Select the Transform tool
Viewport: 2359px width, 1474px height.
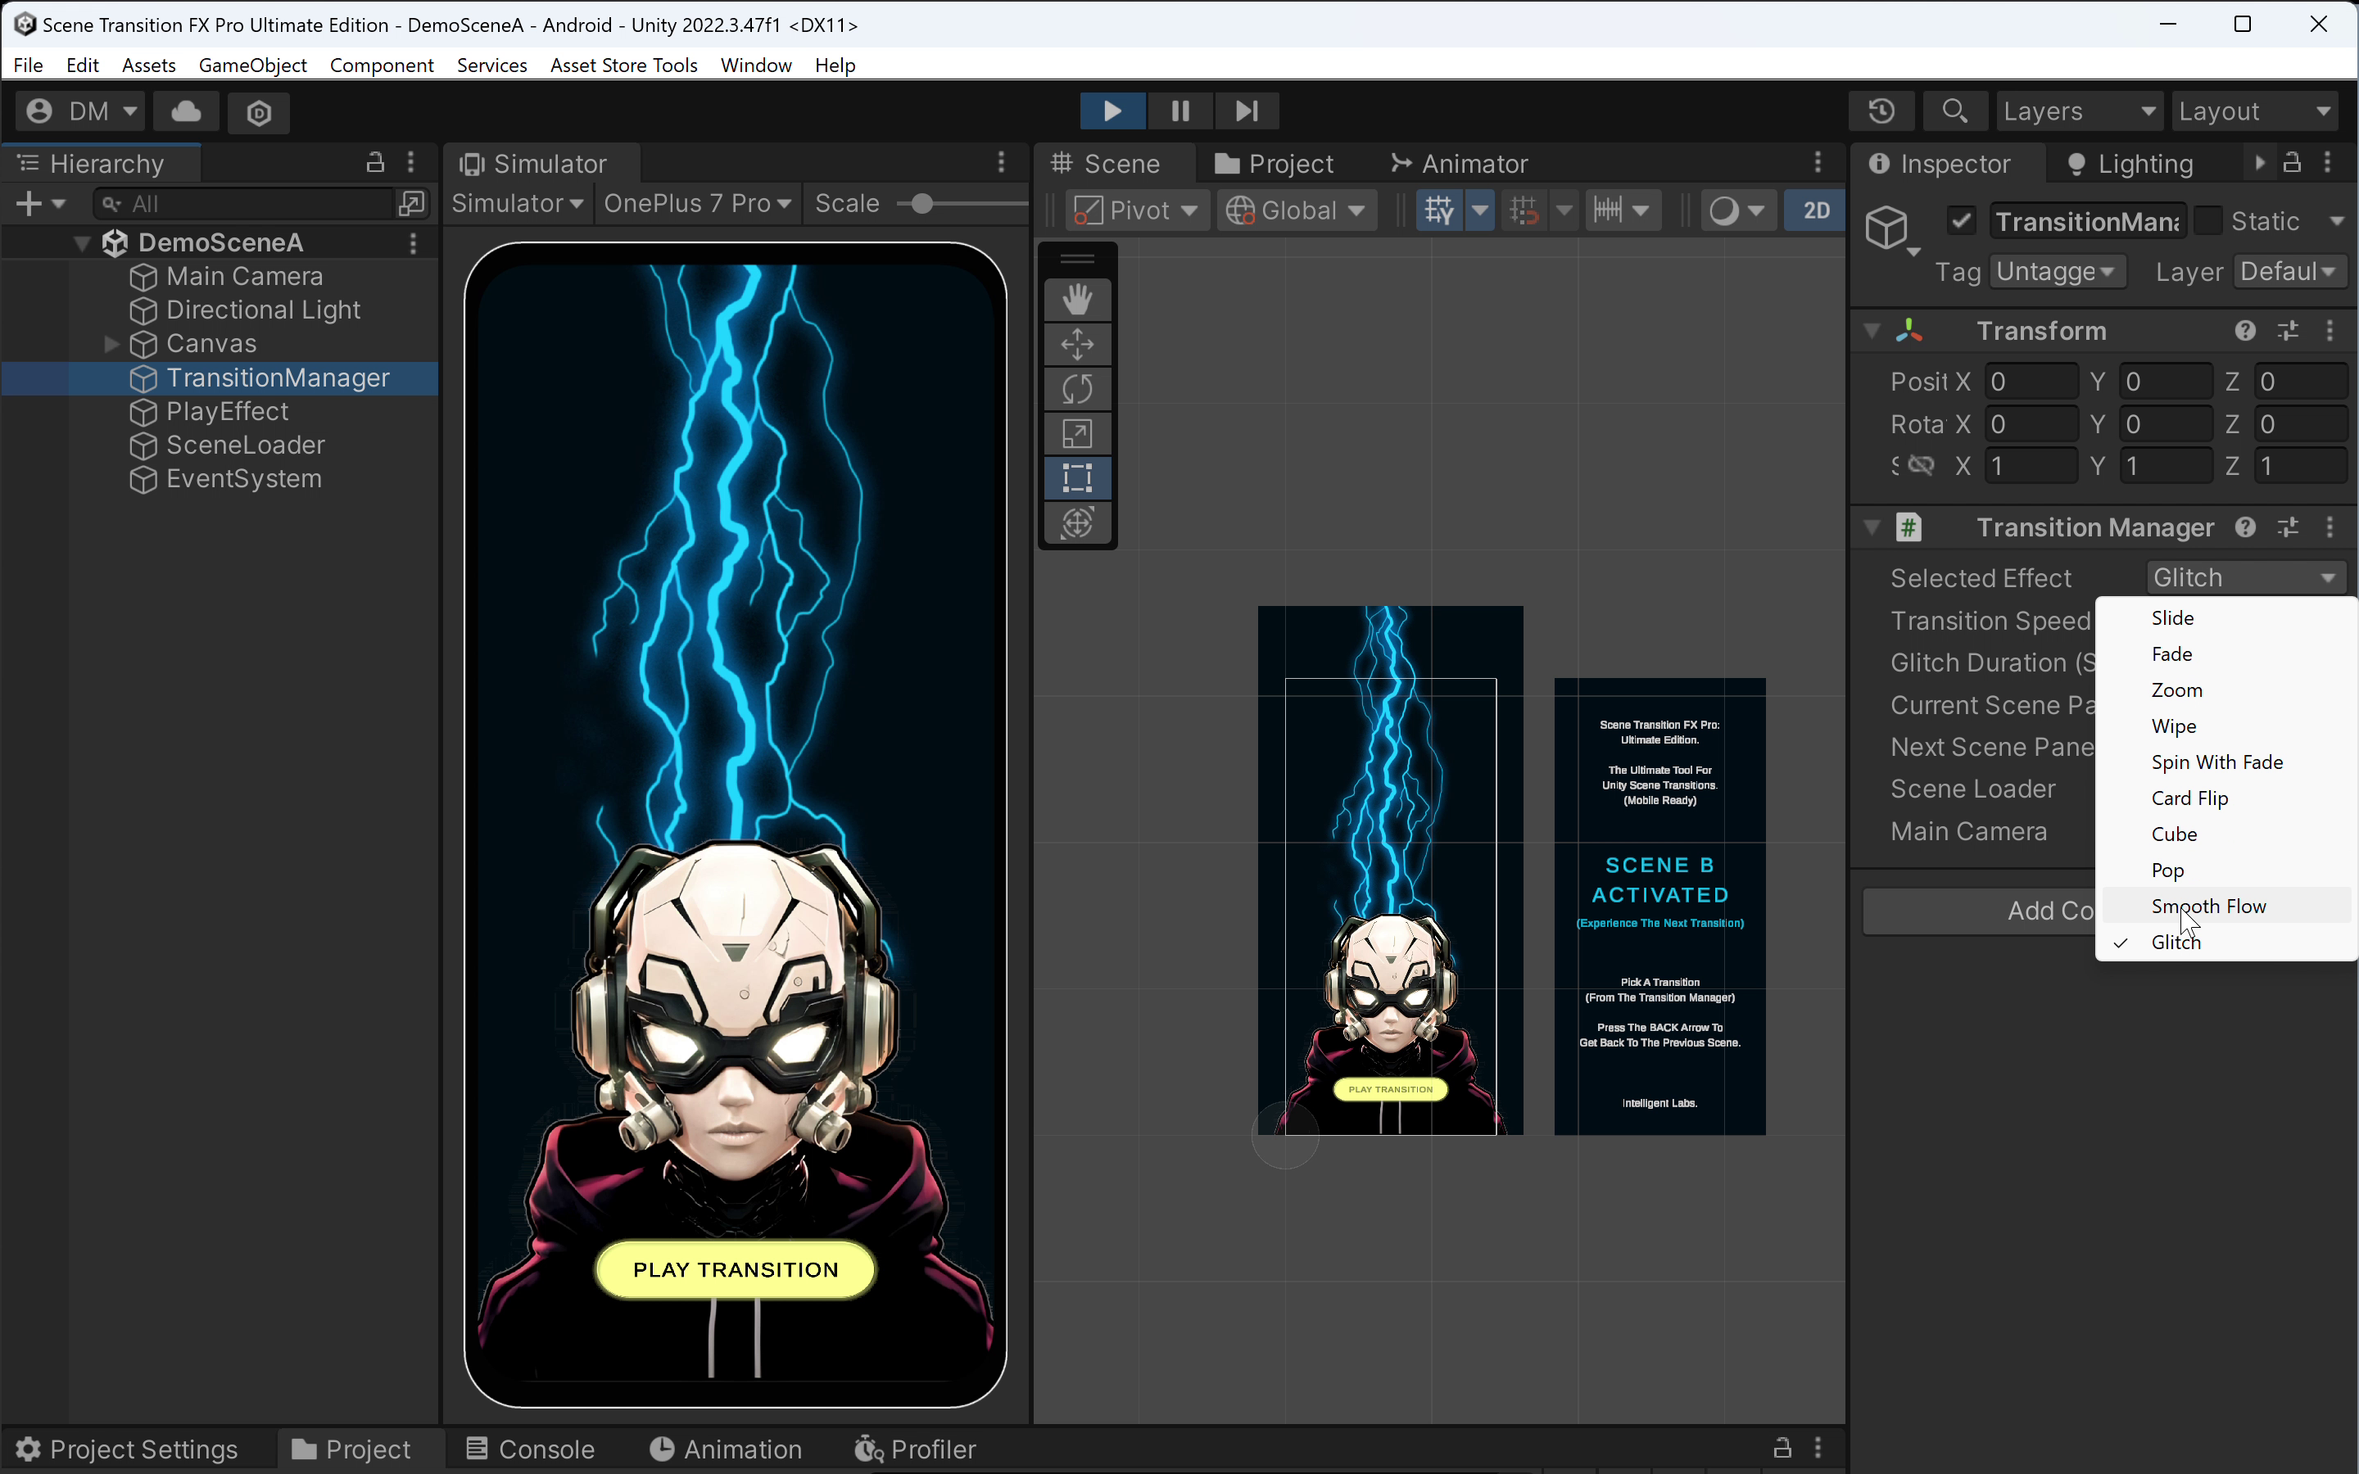[x=1077, y=522]
